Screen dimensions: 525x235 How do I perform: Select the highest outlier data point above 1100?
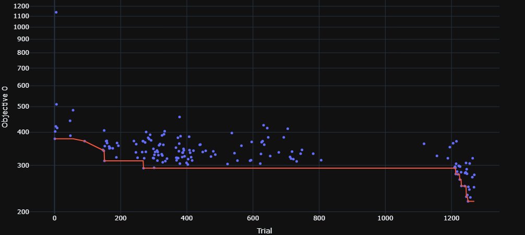point(56,13)
